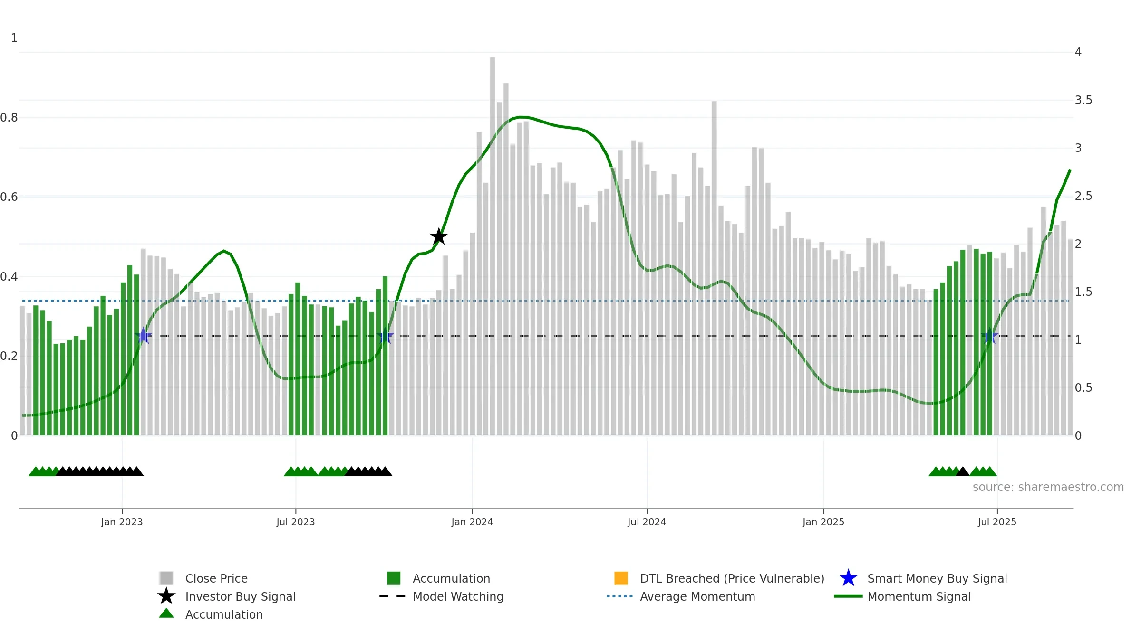
Task: Toggle orange DTL Breached legend swatch
Action: pyautogui.click(x=621, y=578)
